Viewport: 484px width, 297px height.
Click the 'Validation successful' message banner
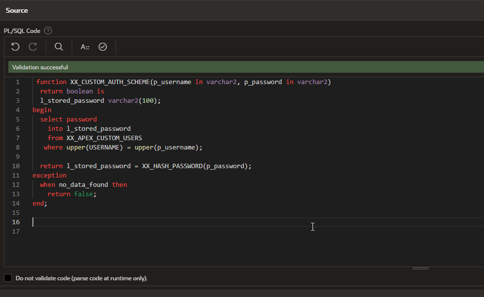point(246,67)
